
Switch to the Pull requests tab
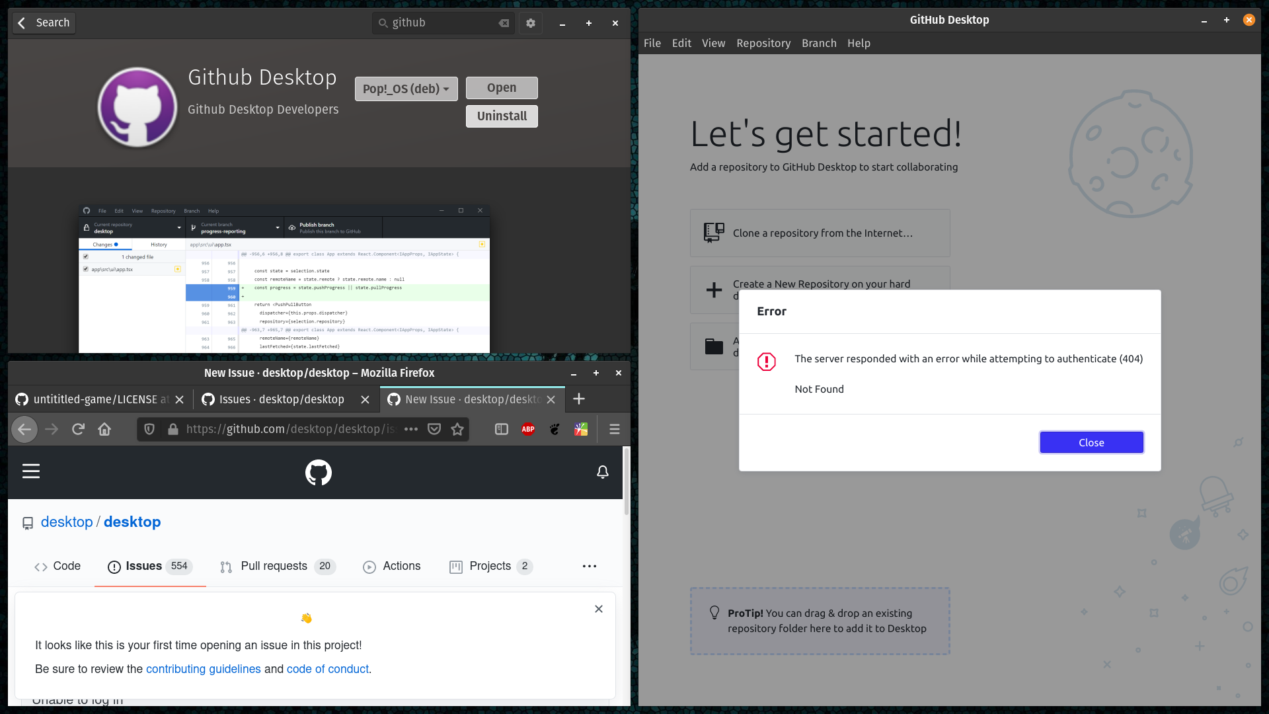[274, 566]
